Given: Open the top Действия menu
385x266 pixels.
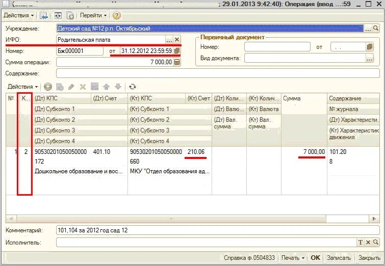Looking at the screenshot, I should tap(19, 15).
